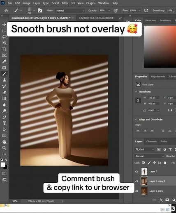Screen dimensions: 176x213
Task: Select the Frame tool
Action: (4, 55)
